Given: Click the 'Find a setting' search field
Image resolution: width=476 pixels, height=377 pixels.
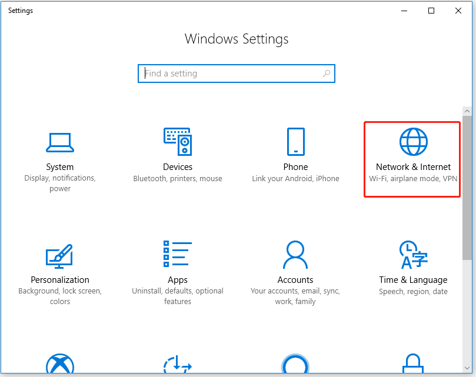Looking at the screenshot, I should point(232,74).
